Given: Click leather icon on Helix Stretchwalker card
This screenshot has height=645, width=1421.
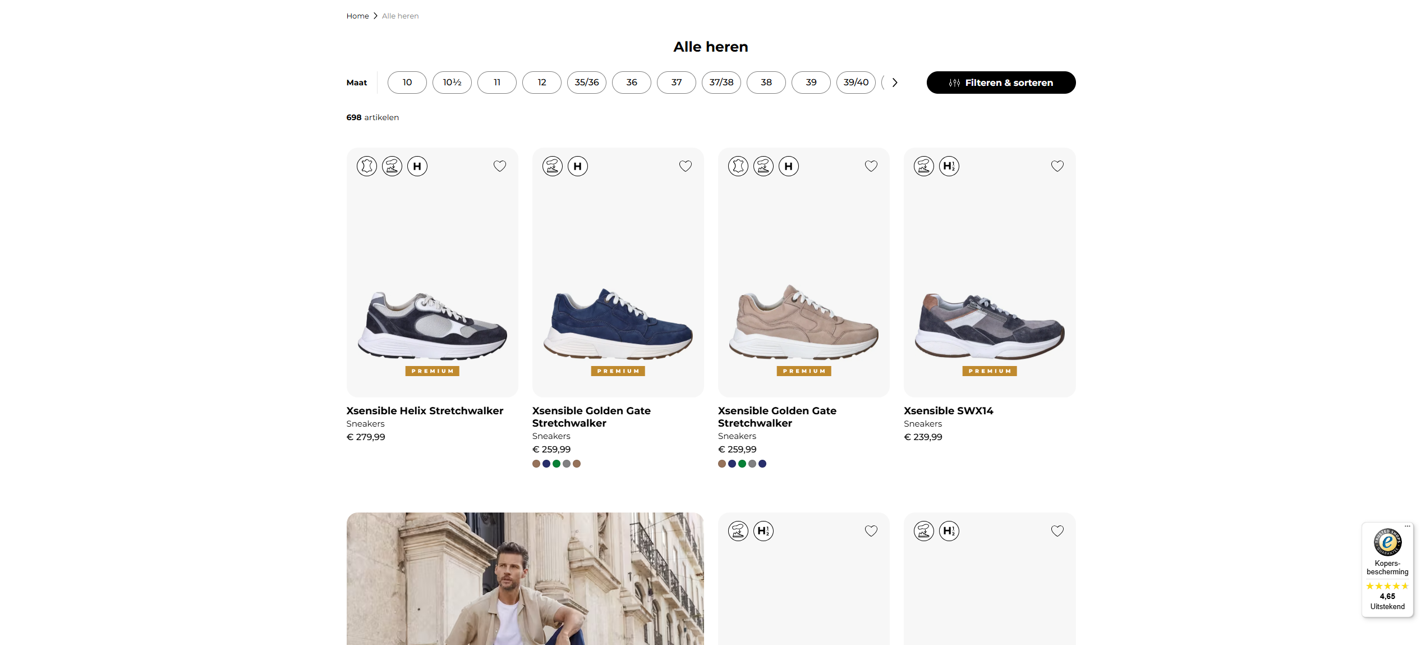Looking at the screenshot, I should (367, 166).
